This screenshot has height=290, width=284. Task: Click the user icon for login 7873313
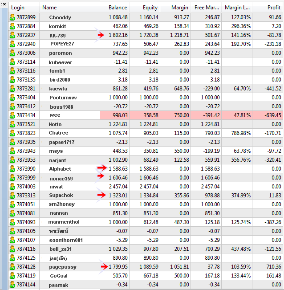coord(12,196)
